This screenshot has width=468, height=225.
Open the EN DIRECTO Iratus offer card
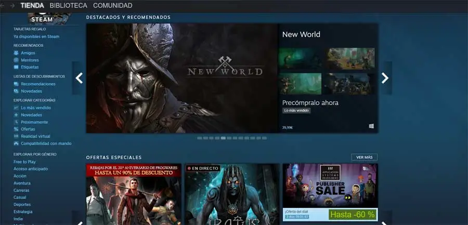[232, 194]
